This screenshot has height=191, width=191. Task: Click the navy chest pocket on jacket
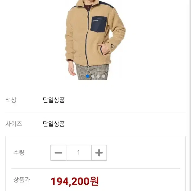[98, 24]
